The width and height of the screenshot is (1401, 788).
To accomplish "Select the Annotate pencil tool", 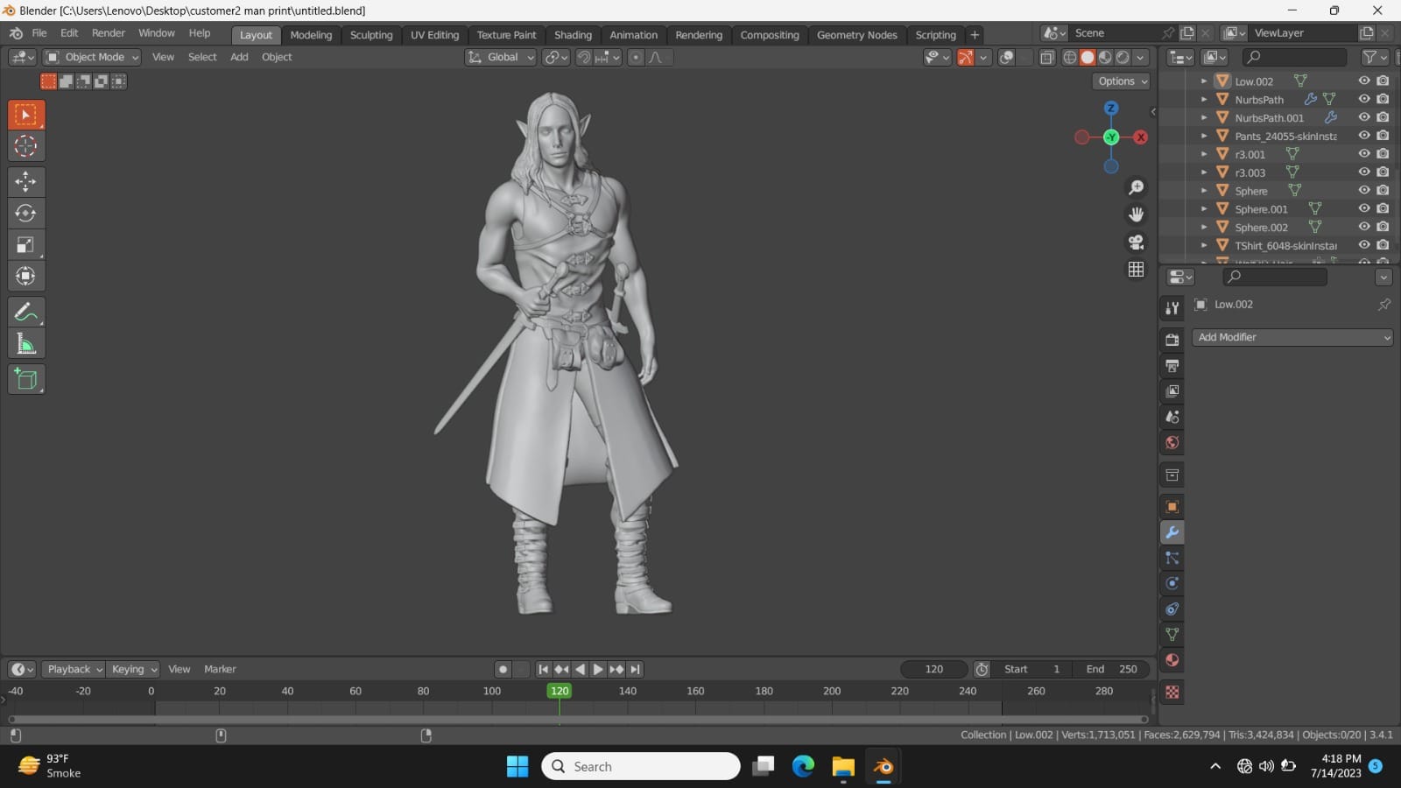I will pos(25,312).
